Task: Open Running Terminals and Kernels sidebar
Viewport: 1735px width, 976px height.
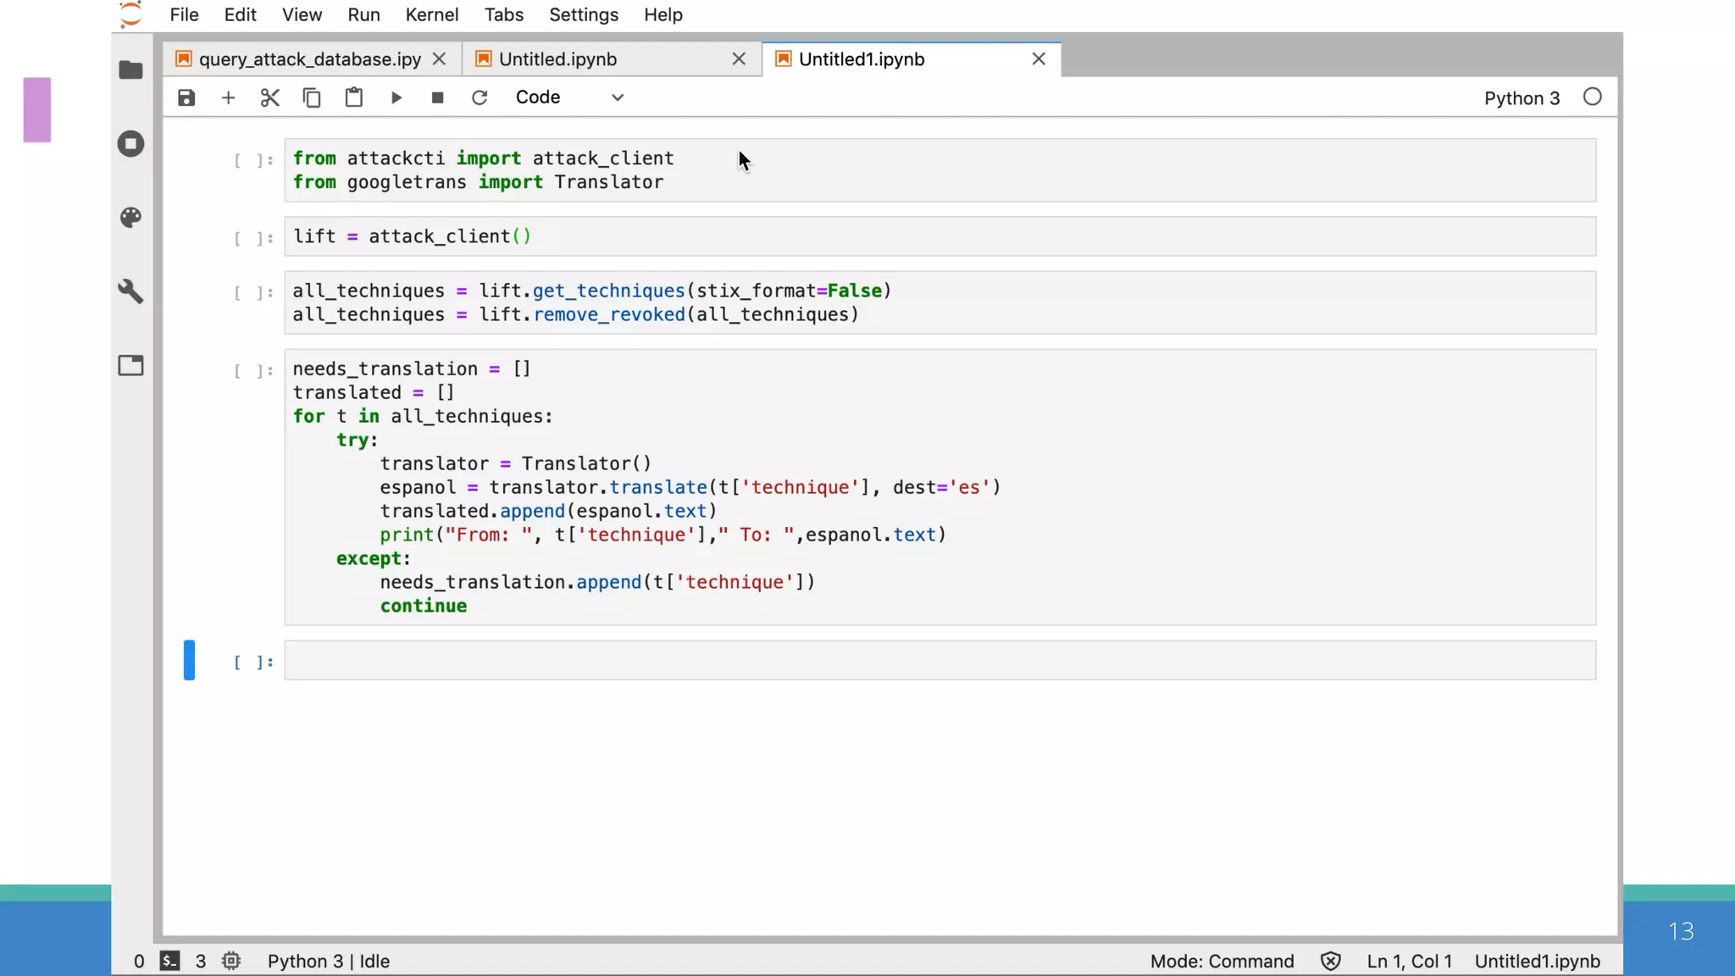Action: point(130,143)
